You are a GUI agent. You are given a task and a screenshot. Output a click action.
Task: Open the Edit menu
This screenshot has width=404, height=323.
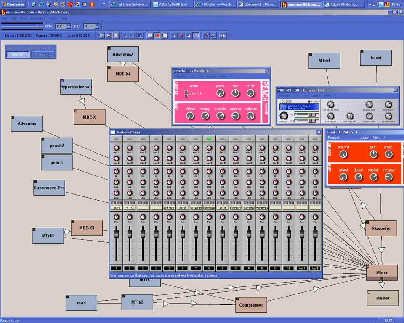click(x=13, y=18)
